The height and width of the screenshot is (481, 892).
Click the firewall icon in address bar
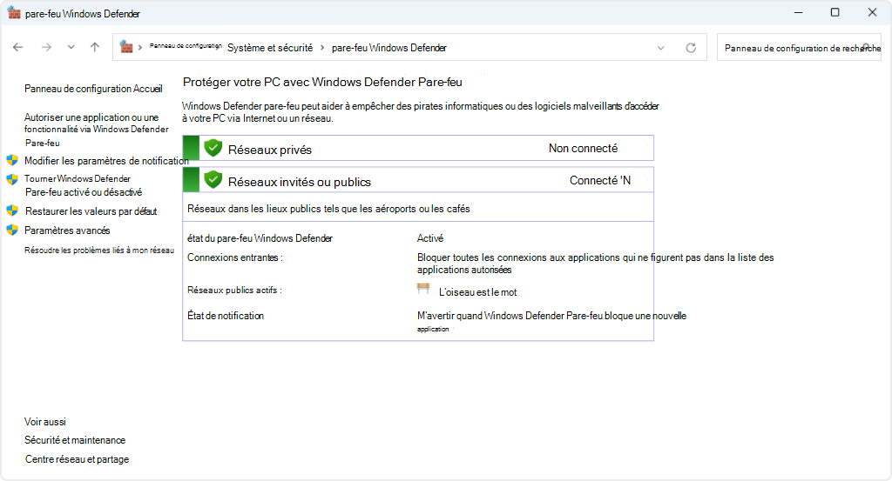[127, 48]
